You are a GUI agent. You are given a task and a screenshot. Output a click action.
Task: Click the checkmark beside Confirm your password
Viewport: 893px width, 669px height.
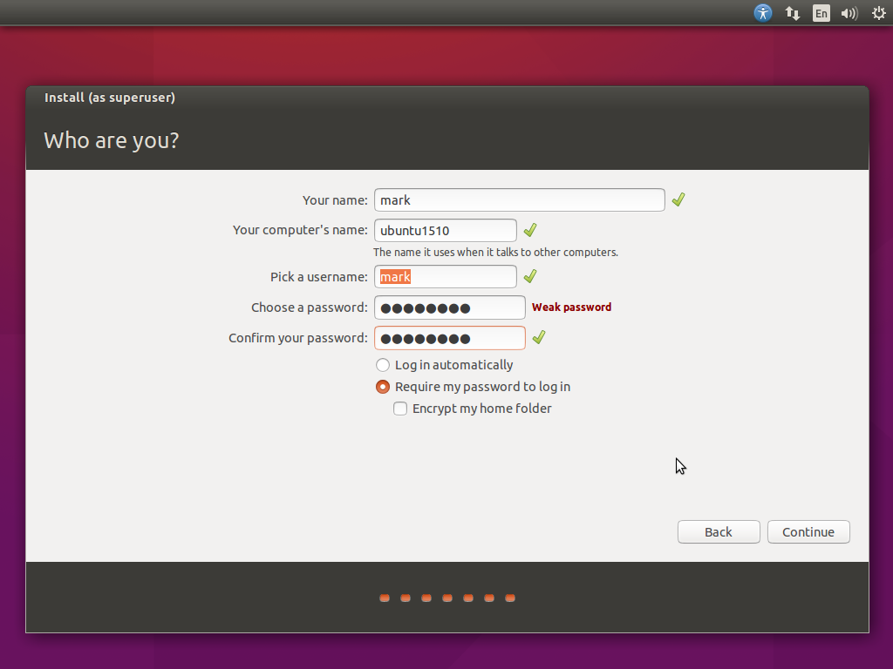point(539,337)
